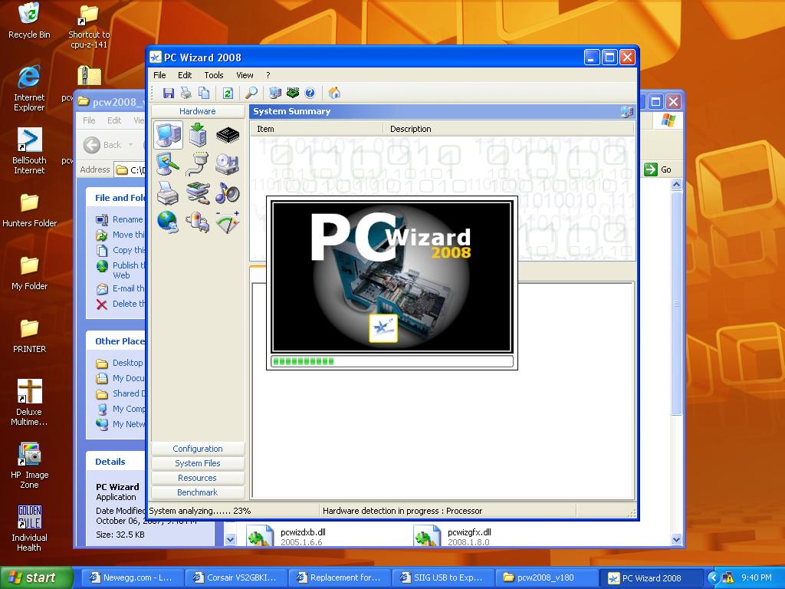Switch to the Corsair VS2GBKI taskbar window
Image resolution: width=785 pixels, height=589 pixels.
click(x=236, y=577)
